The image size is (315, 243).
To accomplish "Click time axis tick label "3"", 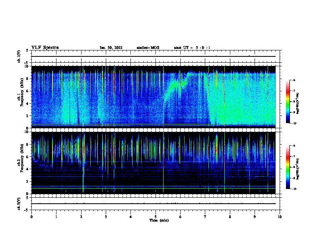I will 106,217.
